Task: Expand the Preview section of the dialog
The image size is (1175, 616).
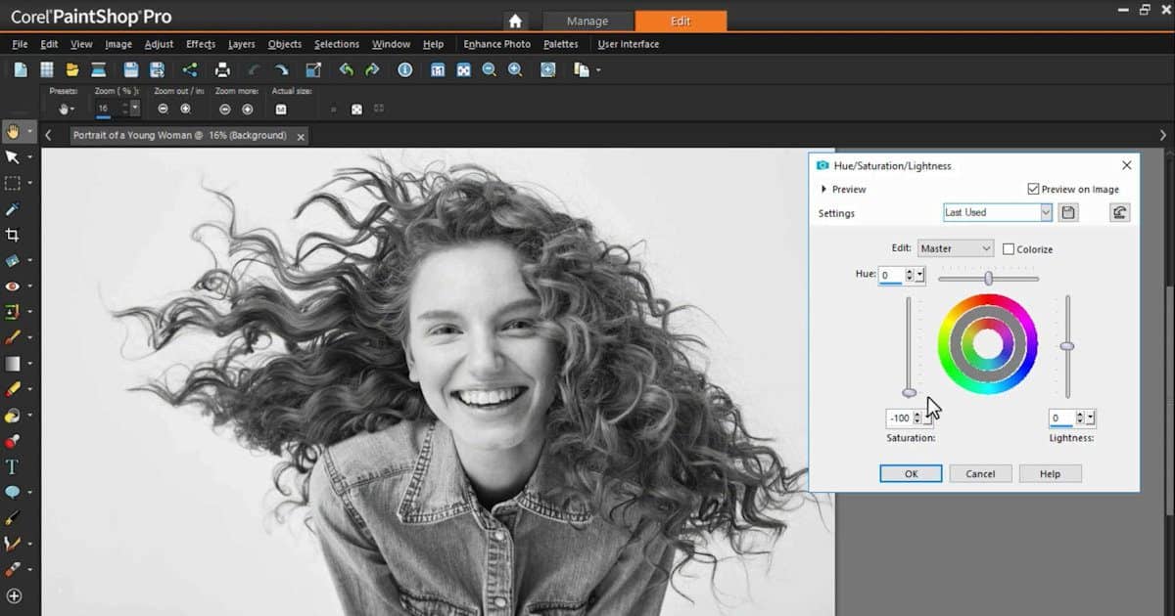Action: coord(823,189)
